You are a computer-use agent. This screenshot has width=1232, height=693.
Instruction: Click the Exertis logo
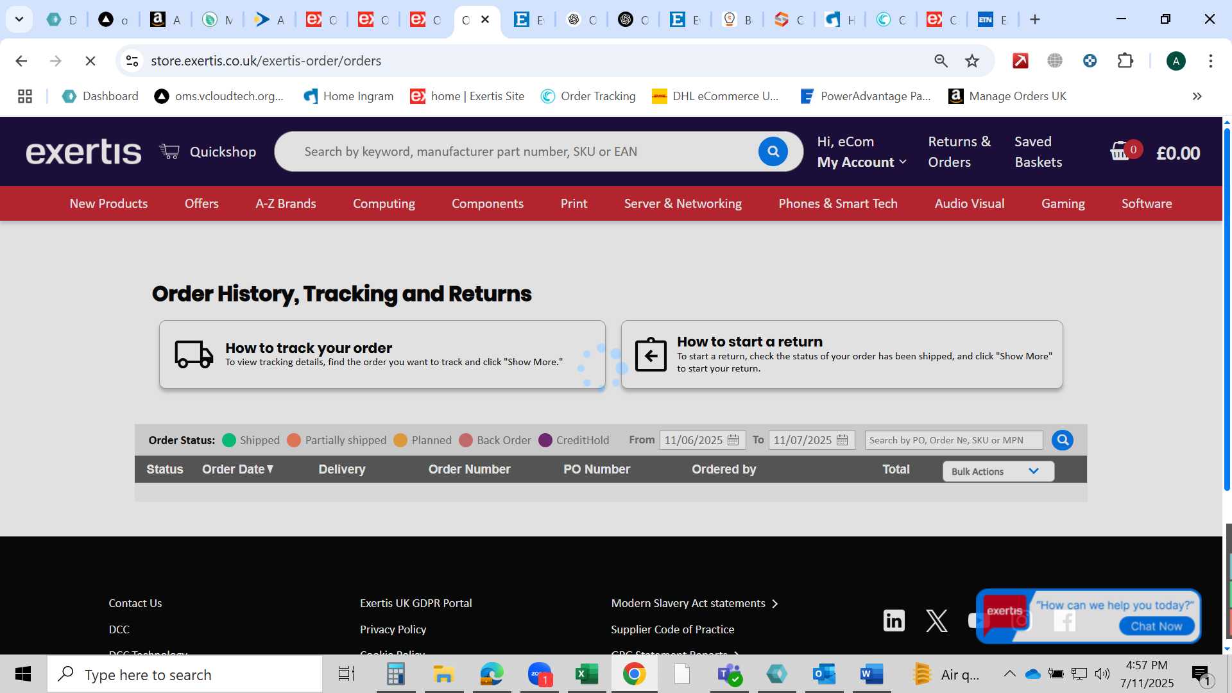pos(83,152)
